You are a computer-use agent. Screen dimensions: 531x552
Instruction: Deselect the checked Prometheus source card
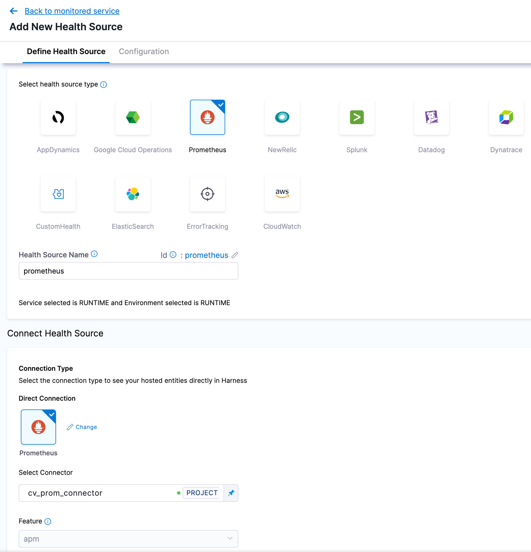pos(207,117)
